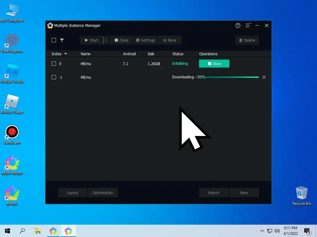Viewport: 317px width, 237px height.
Task: Start selected instances with Start button
Action: click(91, 40)
